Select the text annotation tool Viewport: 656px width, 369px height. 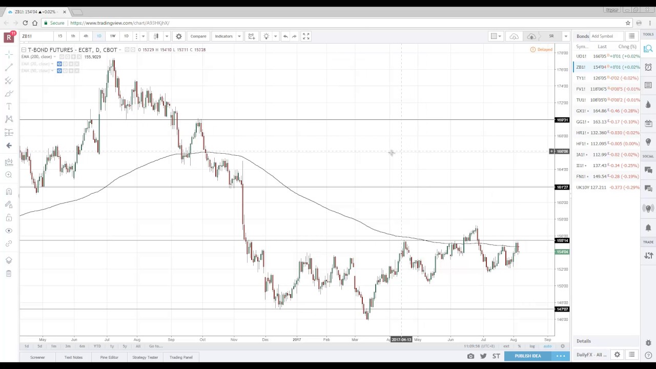pyautogui.click(x=9, y=106)
